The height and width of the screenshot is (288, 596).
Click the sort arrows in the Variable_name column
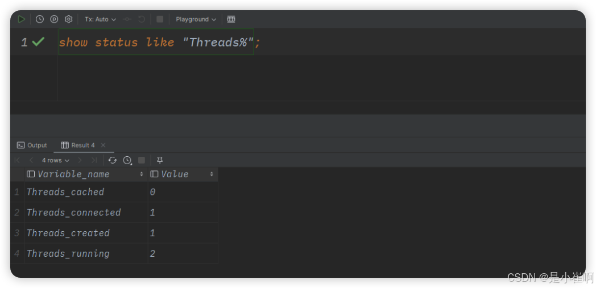pos(142,174)
